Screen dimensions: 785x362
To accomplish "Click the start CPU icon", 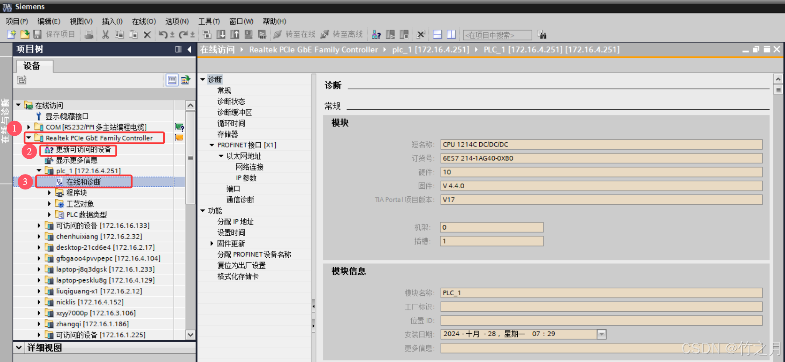I will 390,35.
